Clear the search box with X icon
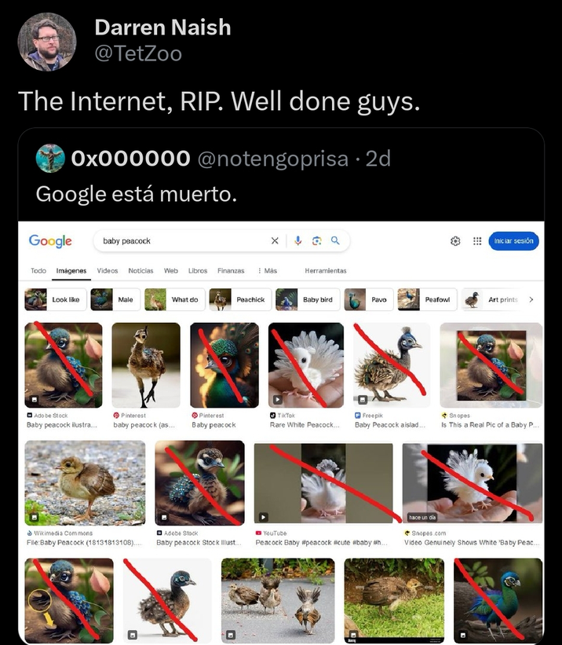The image size is (562, 645). click(275, 241)
